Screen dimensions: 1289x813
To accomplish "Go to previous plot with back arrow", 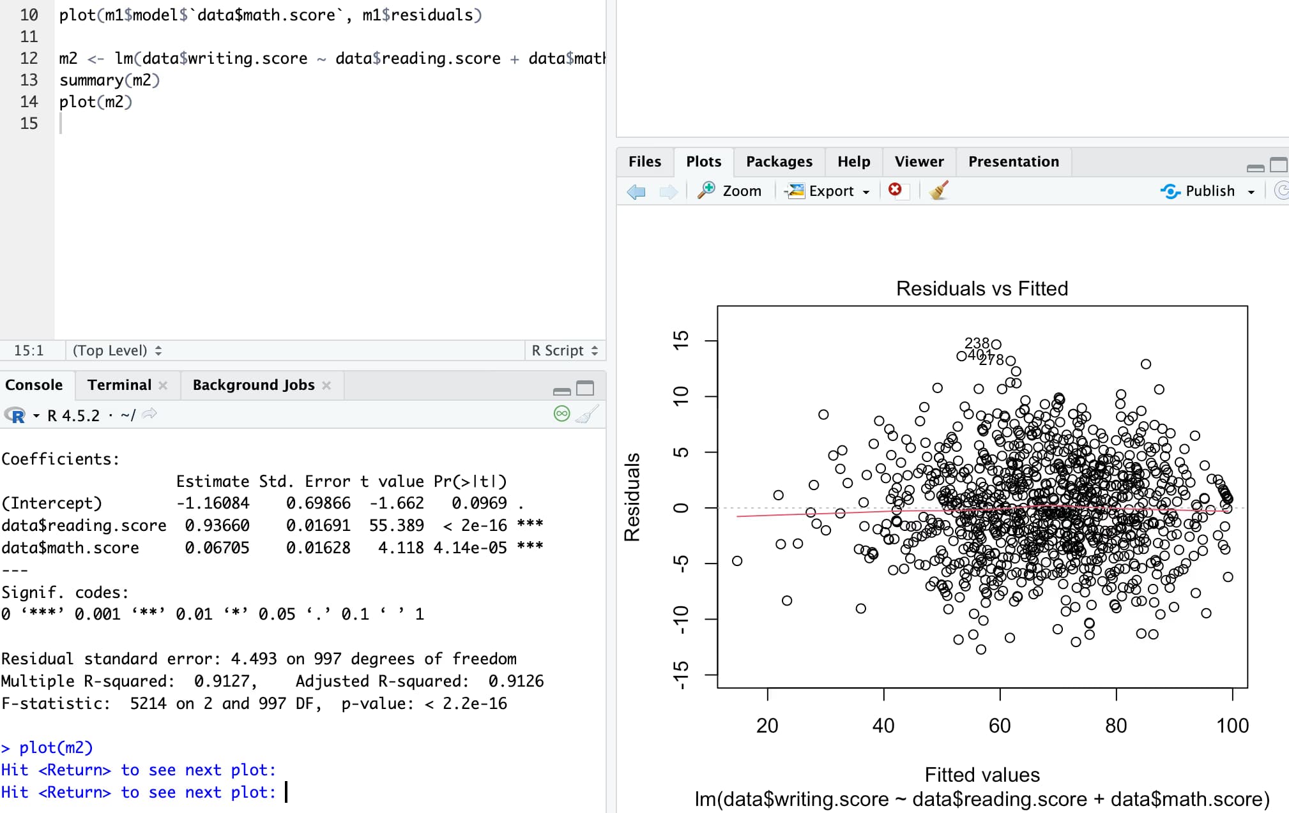I will coord(636,191).
